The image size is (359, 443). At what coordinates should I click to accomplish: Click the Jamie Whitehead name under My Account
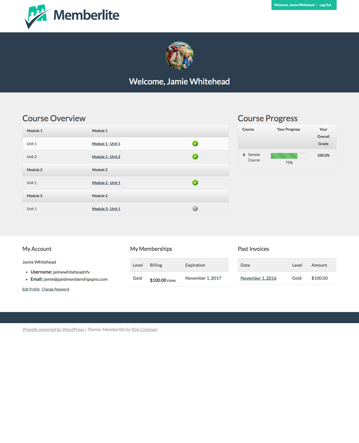[39, 262]
